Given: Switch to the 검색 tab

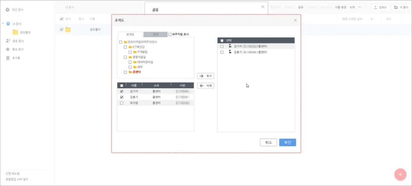Looking at the screenshot, I should coord(155,35).
